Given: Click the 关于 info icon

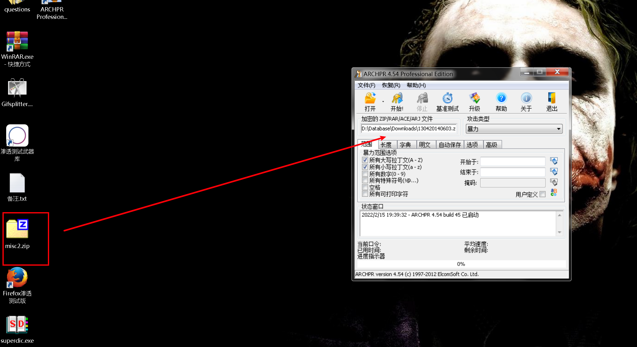Looking at the screenshot, I should coord(526,101).
